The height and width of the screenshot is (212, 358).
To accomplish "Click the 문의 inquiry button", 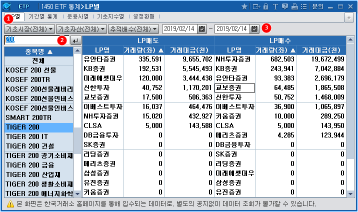I will [318, 6].
